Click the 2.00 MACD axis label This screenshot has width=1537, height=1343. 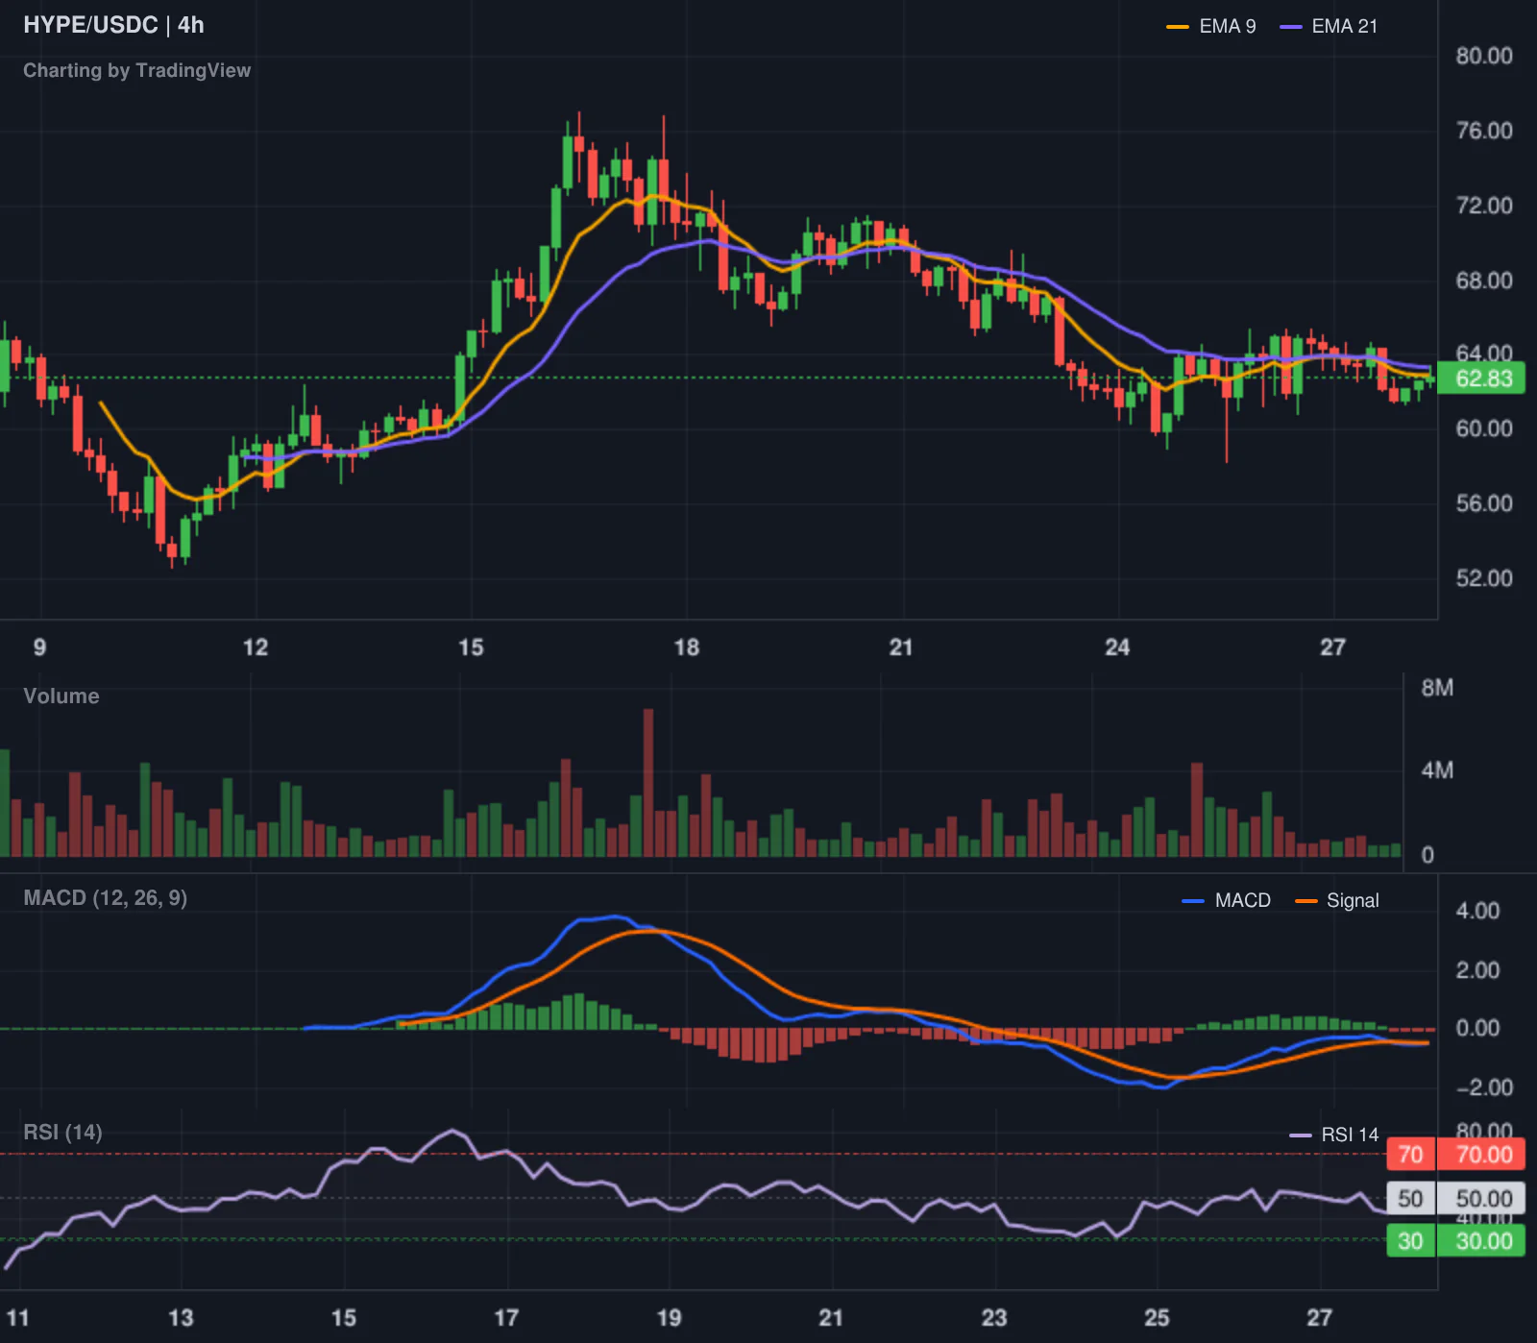pos(1477,970)
